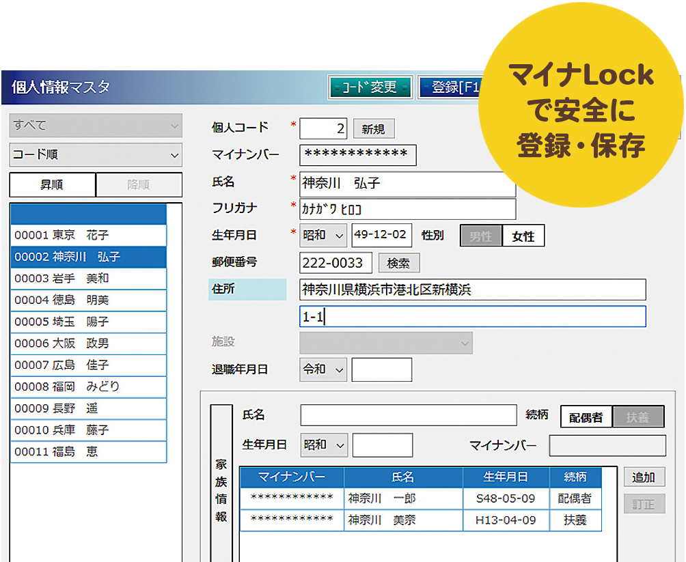Click the マイナンバー masked input field
Viewport: 686px width, 562px height.
click(357, 155)
